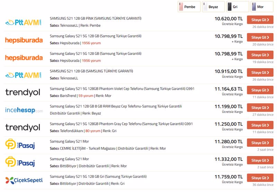Click price 11.199,00 TL
The image size is (277, 192).
tap(229, 107)
